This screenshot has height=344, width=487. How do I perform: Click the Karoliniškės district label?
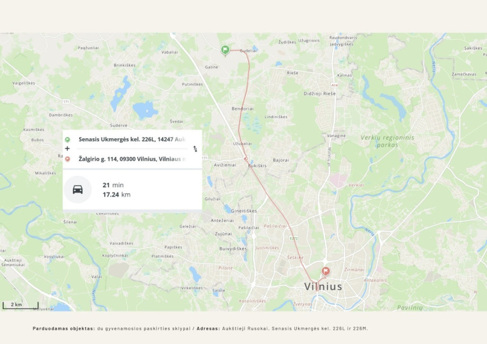pyautogui.click(x=252, y=301)
